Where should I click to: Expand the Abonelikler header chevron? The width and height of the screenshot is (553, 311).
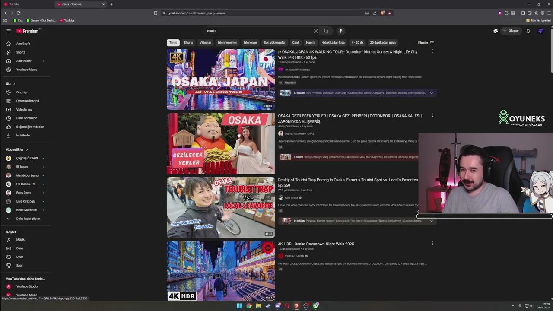click(x=27, y=149)
